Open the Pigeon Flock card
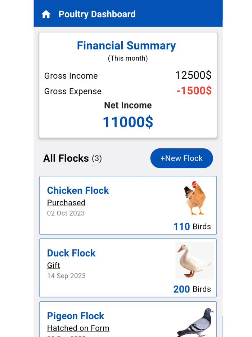252x337 pixels. tap(75, 316)
